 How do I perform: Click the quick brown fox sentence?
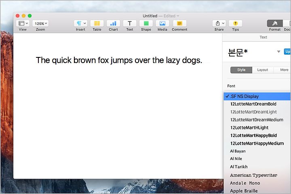(x=119, y=60)
